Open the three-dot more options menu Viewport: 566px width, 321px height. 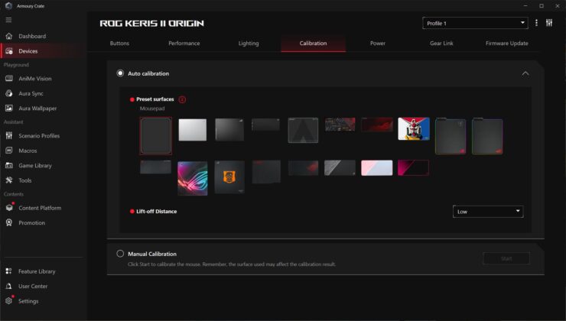pyautogui.click(x=536, y=23)
